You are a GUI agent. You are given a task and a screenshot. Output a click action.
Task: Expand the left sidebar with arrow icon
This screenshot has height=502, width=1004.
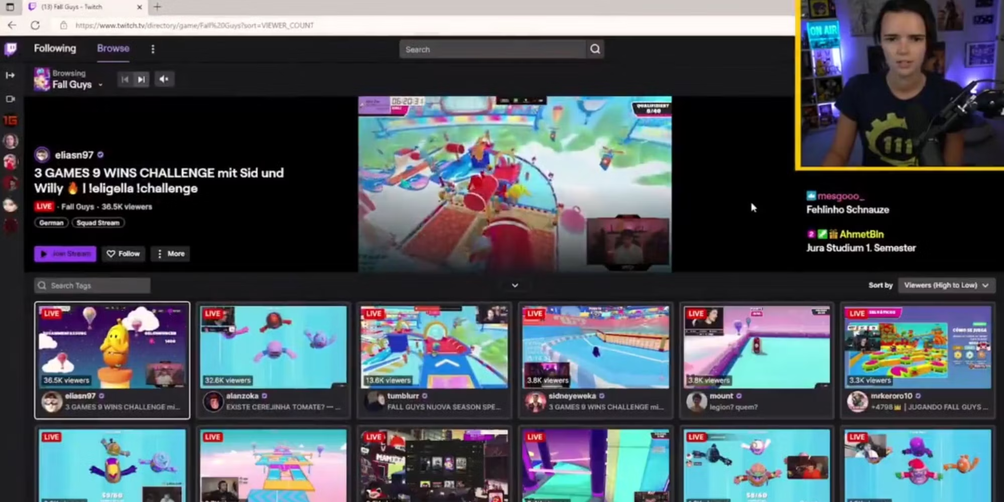10,75
